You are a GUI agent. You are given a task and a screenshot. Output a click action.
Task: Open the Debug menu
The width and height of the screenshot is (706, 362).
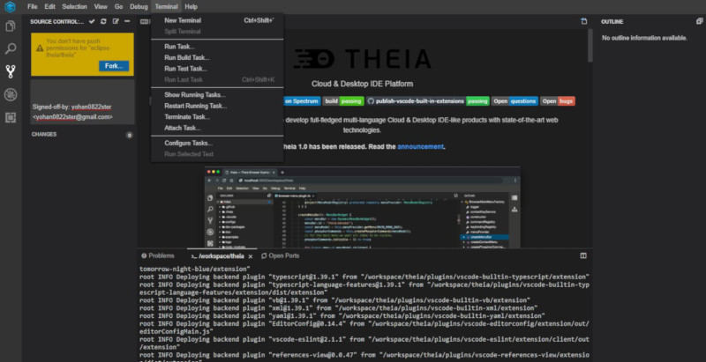(x=139, y=7)
